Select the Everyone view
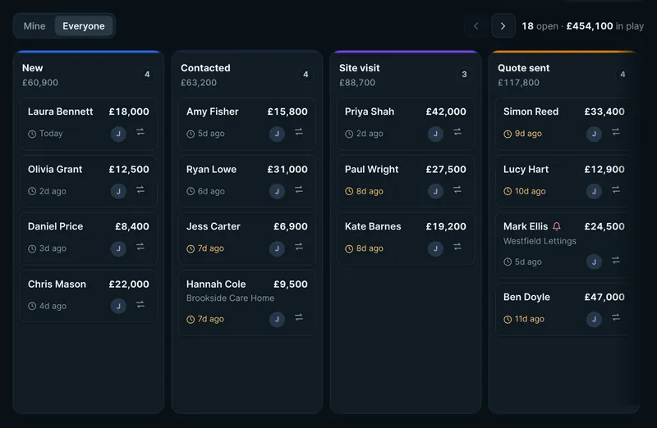Screen dimensions: 657x428 (x=84, y=26)
